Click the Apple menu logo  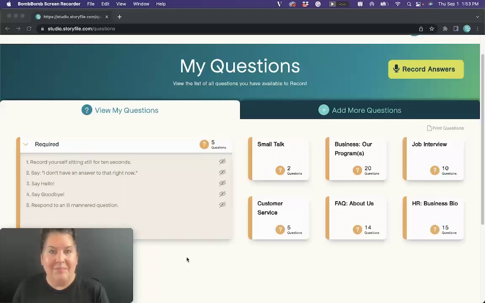[9, 4]
